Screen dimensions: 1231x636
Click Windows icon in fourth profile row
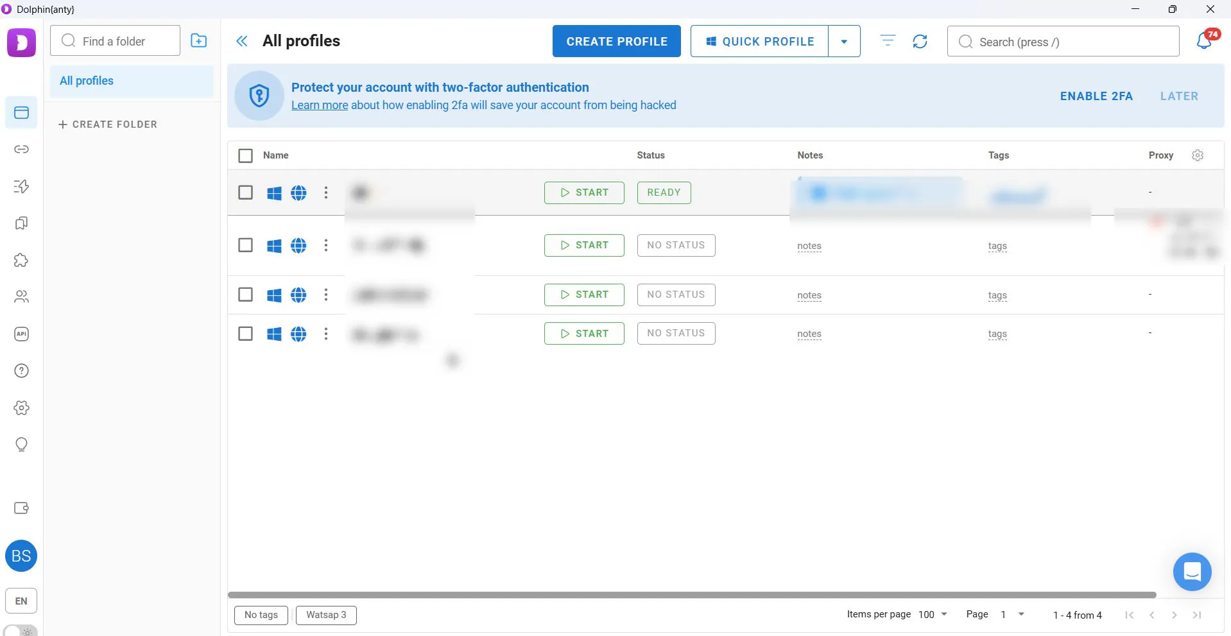[x=274, y=334]
